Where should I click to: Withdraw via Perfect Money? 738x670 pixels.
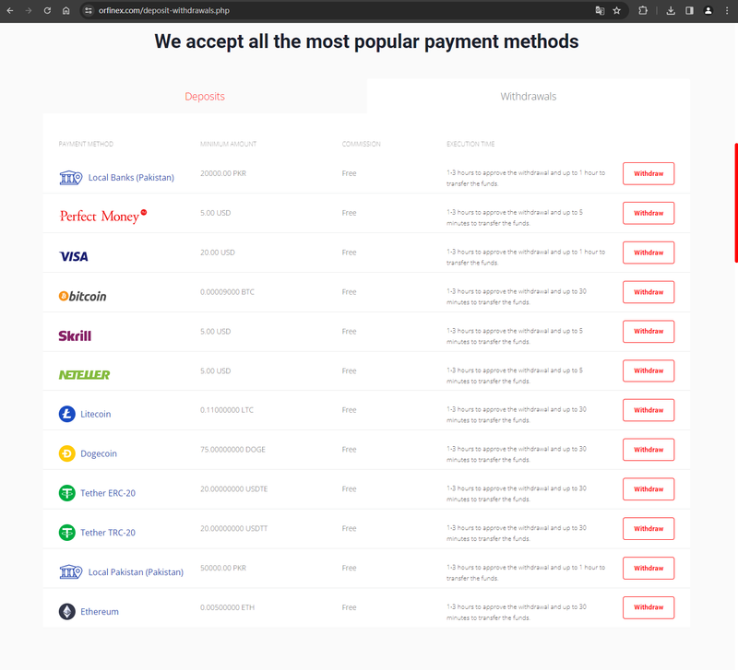click(x=649, y=213)
